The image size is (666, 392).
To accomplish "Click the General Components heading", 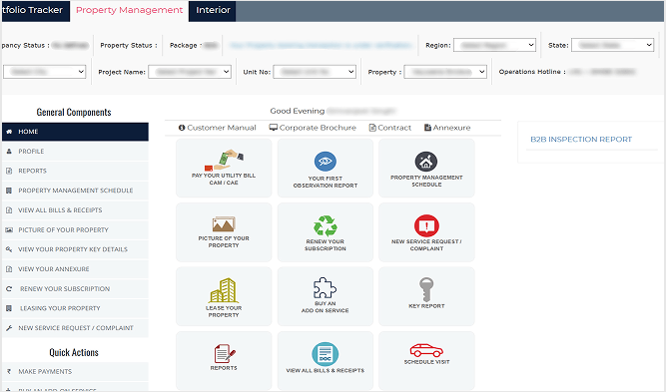I will coord(74,113).
